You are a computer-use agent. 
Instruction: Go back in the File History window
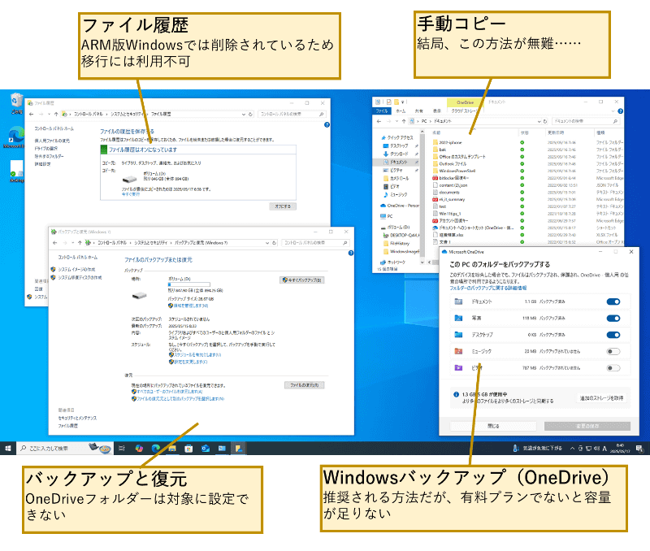click(x=32, y=114)
